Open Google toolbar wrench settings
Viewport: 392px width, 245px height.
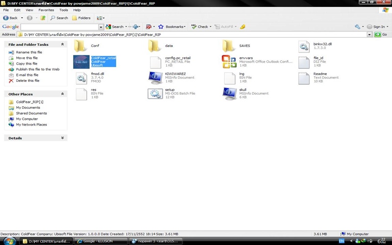pyautogui.click(x=359, y=27)
